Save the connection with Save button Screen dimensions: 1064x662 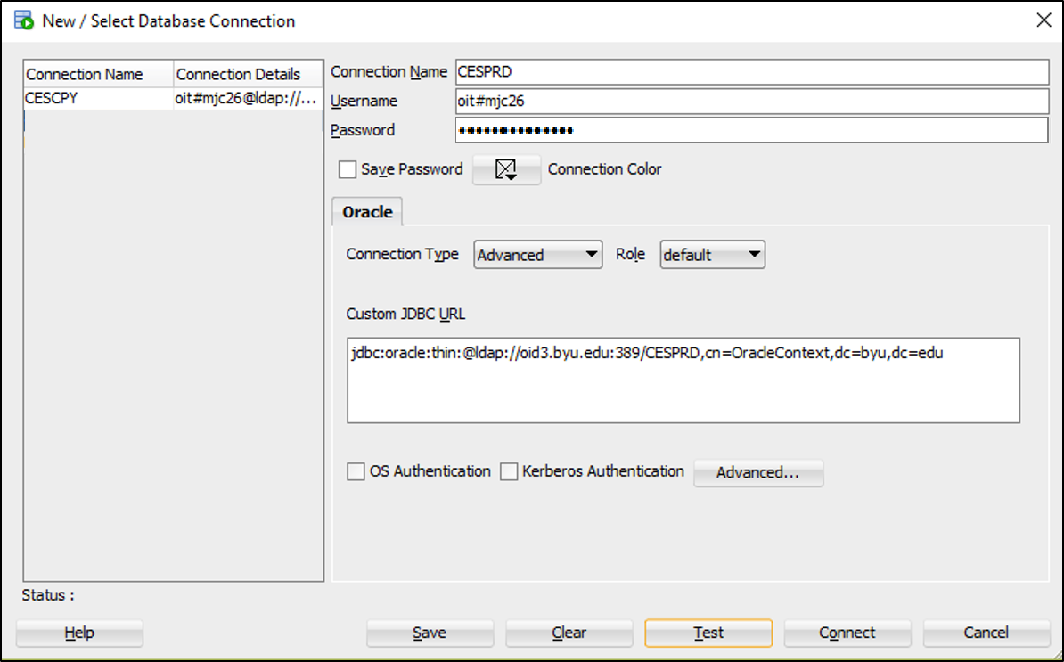pyautogui.click(x=430, y=633)
